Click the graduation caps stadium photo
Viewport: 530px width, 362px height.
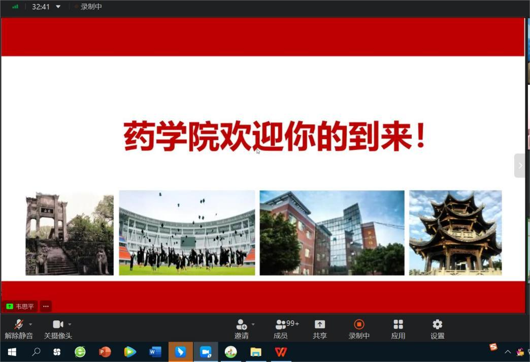tap(187, 233)
